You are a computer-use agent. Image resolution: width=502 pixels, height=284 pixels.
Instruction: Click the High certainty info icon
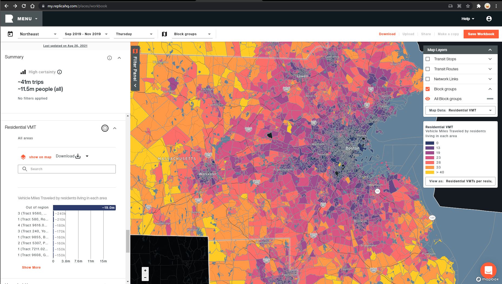point(60,72)
